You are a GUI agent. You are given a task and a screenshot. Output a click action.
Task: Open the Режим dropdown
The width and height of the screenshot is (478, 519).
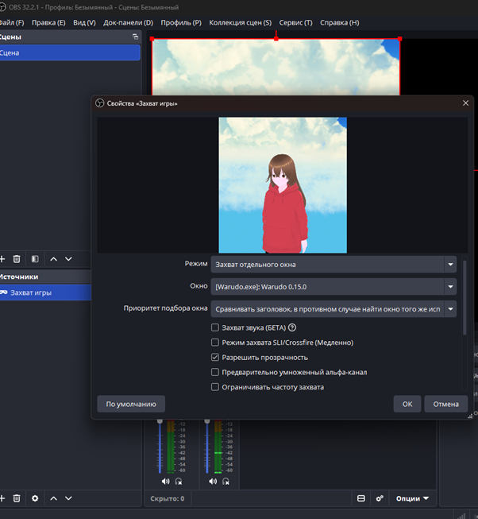[x=333, y=264]
